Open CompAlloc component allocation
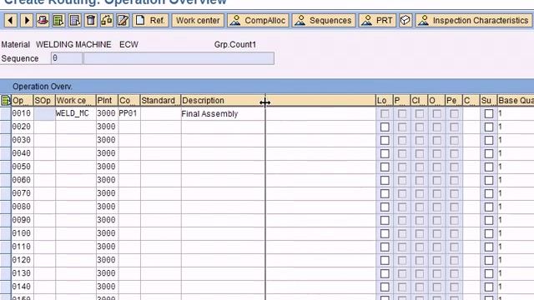 tap(258, 20)
